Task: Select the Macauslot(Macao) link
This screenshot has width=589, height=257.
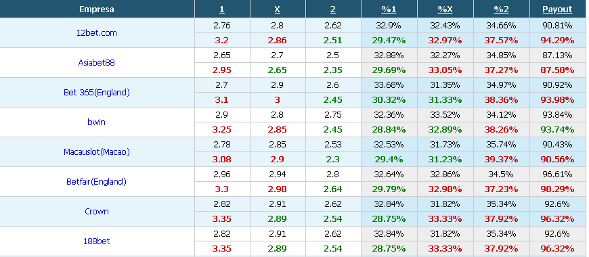Action: click(97, 152)
